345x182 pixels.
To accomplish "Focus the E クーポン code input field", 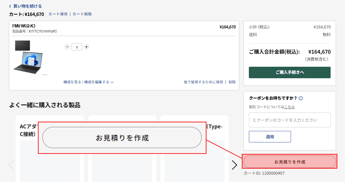I will point(289,120).
